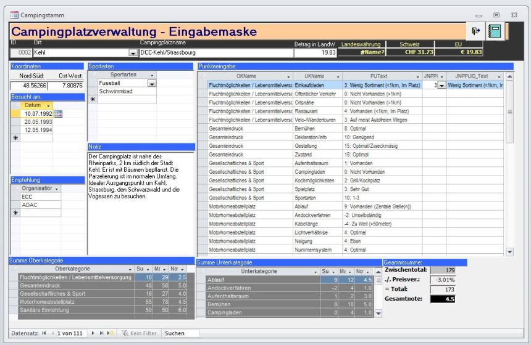Open the Organisation column header dropdown
Viewport: 531px width, 345px height.
pyautogui.click(x=56, y=189)
